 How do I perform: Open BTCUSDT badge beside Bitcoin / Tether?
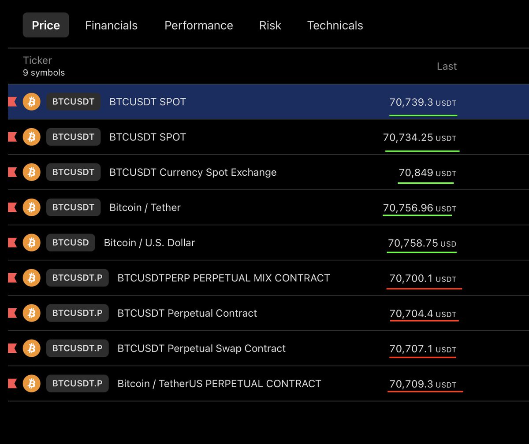tap(73, 207)
